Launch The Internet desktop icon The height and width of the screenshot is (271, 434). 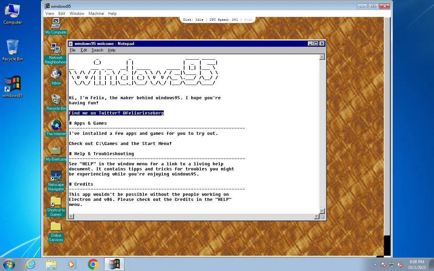[x=56, y=128]
